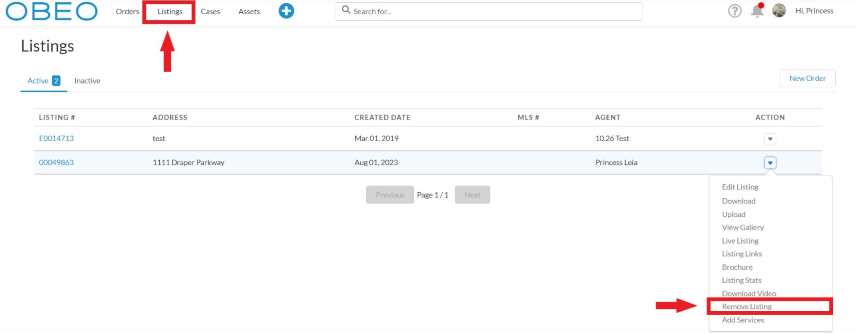Open the Listings nav item
The image size is (856, 333).
[170, 11]
